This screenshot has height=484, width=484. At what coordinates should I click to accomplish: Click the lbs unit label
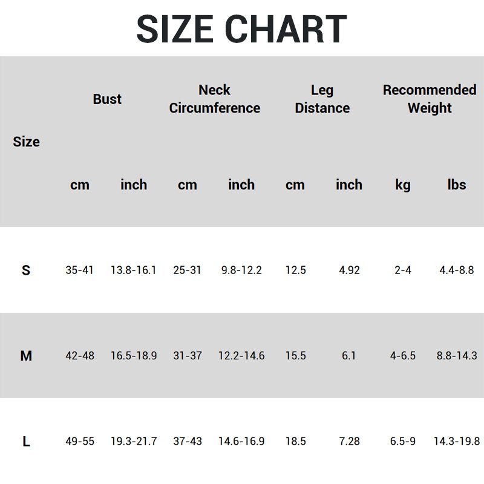457,185
